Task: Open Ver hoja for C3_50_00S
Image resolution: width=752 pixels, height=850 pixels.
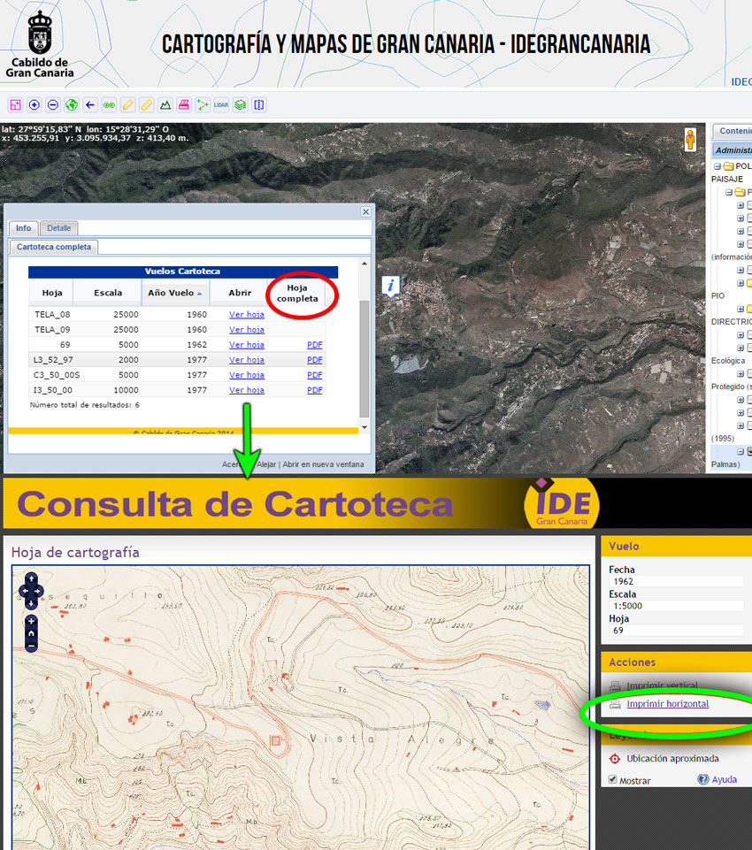Action: pyautogui.click(x=247, y=375)
